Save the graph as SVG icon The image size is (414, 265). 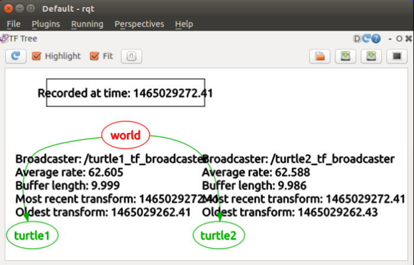(x=371, y=56)
